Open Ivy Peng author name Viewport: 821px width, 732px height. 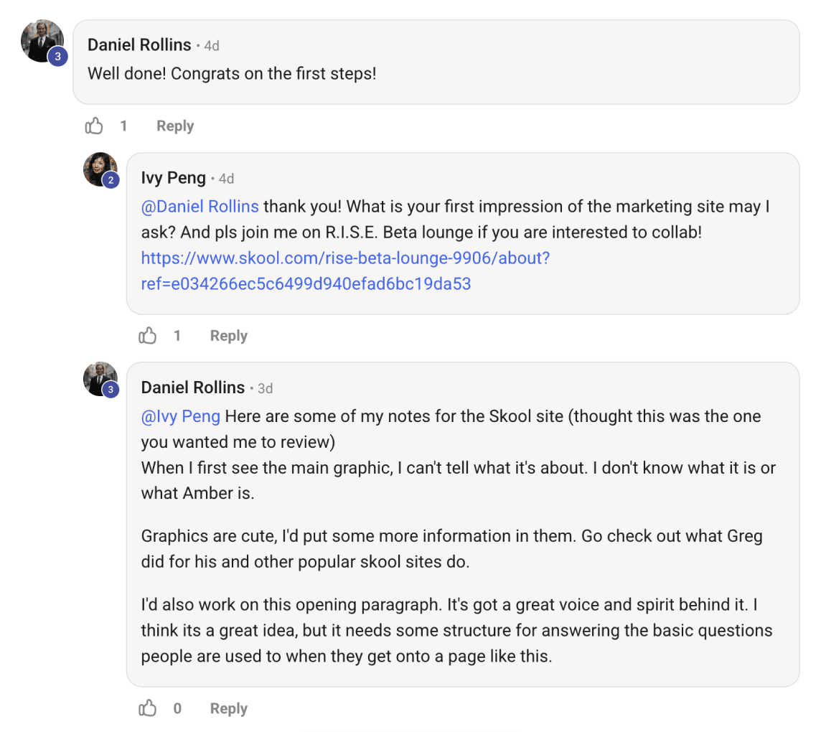173,178
